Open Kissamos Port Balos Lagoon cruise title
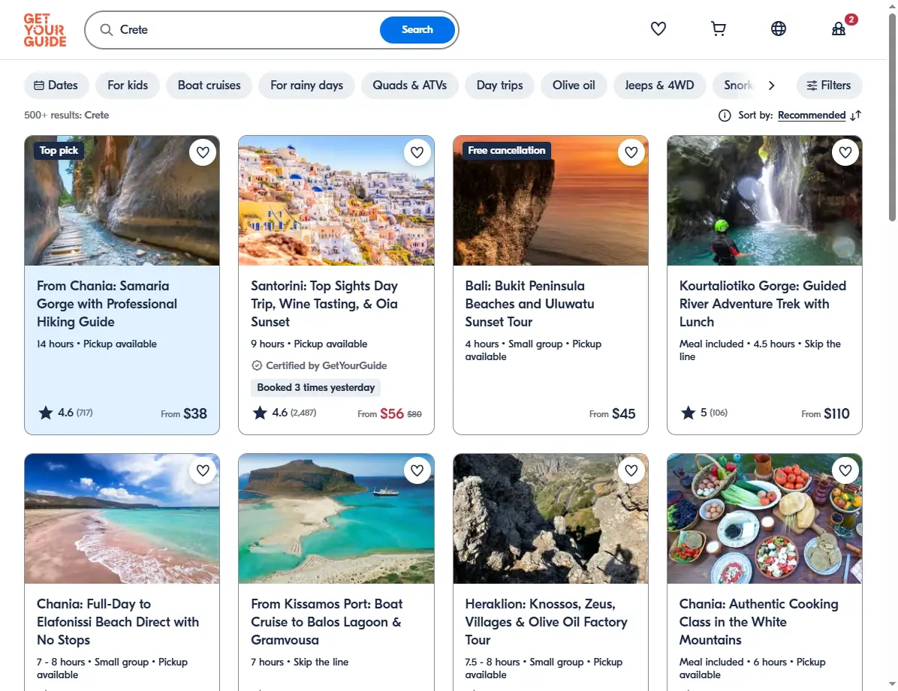Image resolution: width=898 pixels, height=691 pixels. coord(327,622)
